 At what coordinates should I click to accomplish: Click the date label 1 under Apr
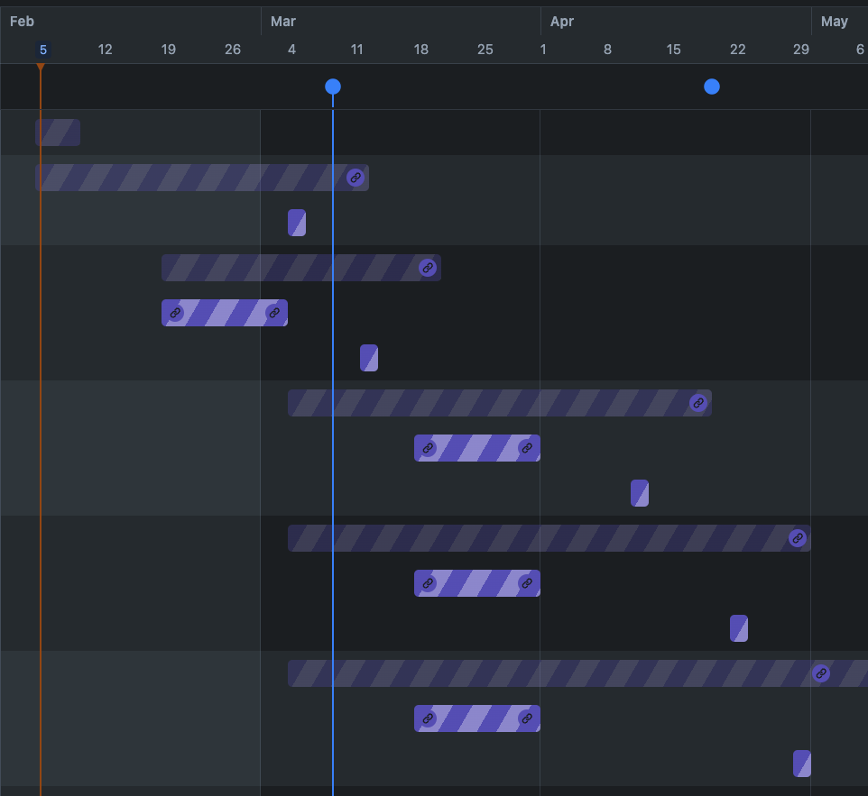pos(543,50)
